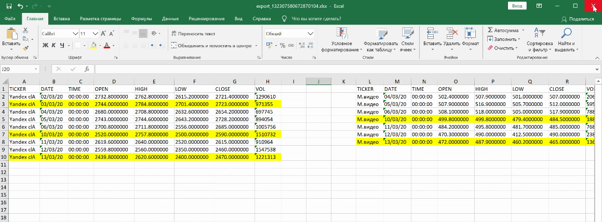The height and width of the screenshot is (222, 602).
Task: Click the Поделиться share button
Action: (578, 19)
